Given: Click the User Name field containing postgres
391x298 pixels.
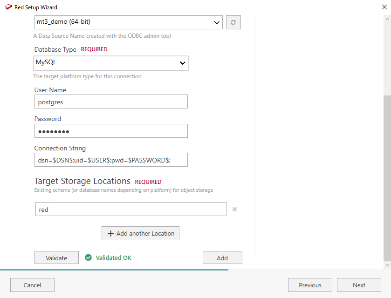Looking at the screenshot, I should (x=111, y=102).
